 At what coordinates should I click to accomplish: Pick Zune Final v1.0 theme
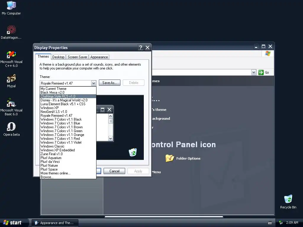point(68,154)
